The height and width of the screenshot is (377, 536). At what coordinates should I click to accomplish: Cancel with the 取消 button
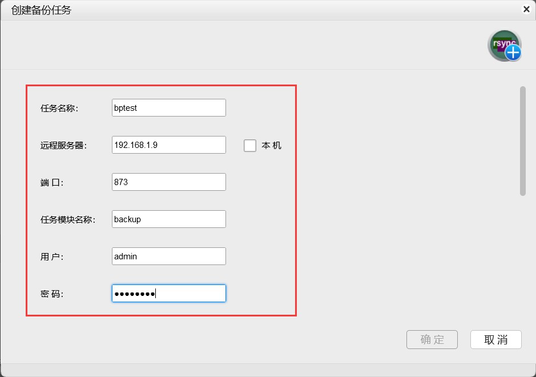[x=495, y=339]
